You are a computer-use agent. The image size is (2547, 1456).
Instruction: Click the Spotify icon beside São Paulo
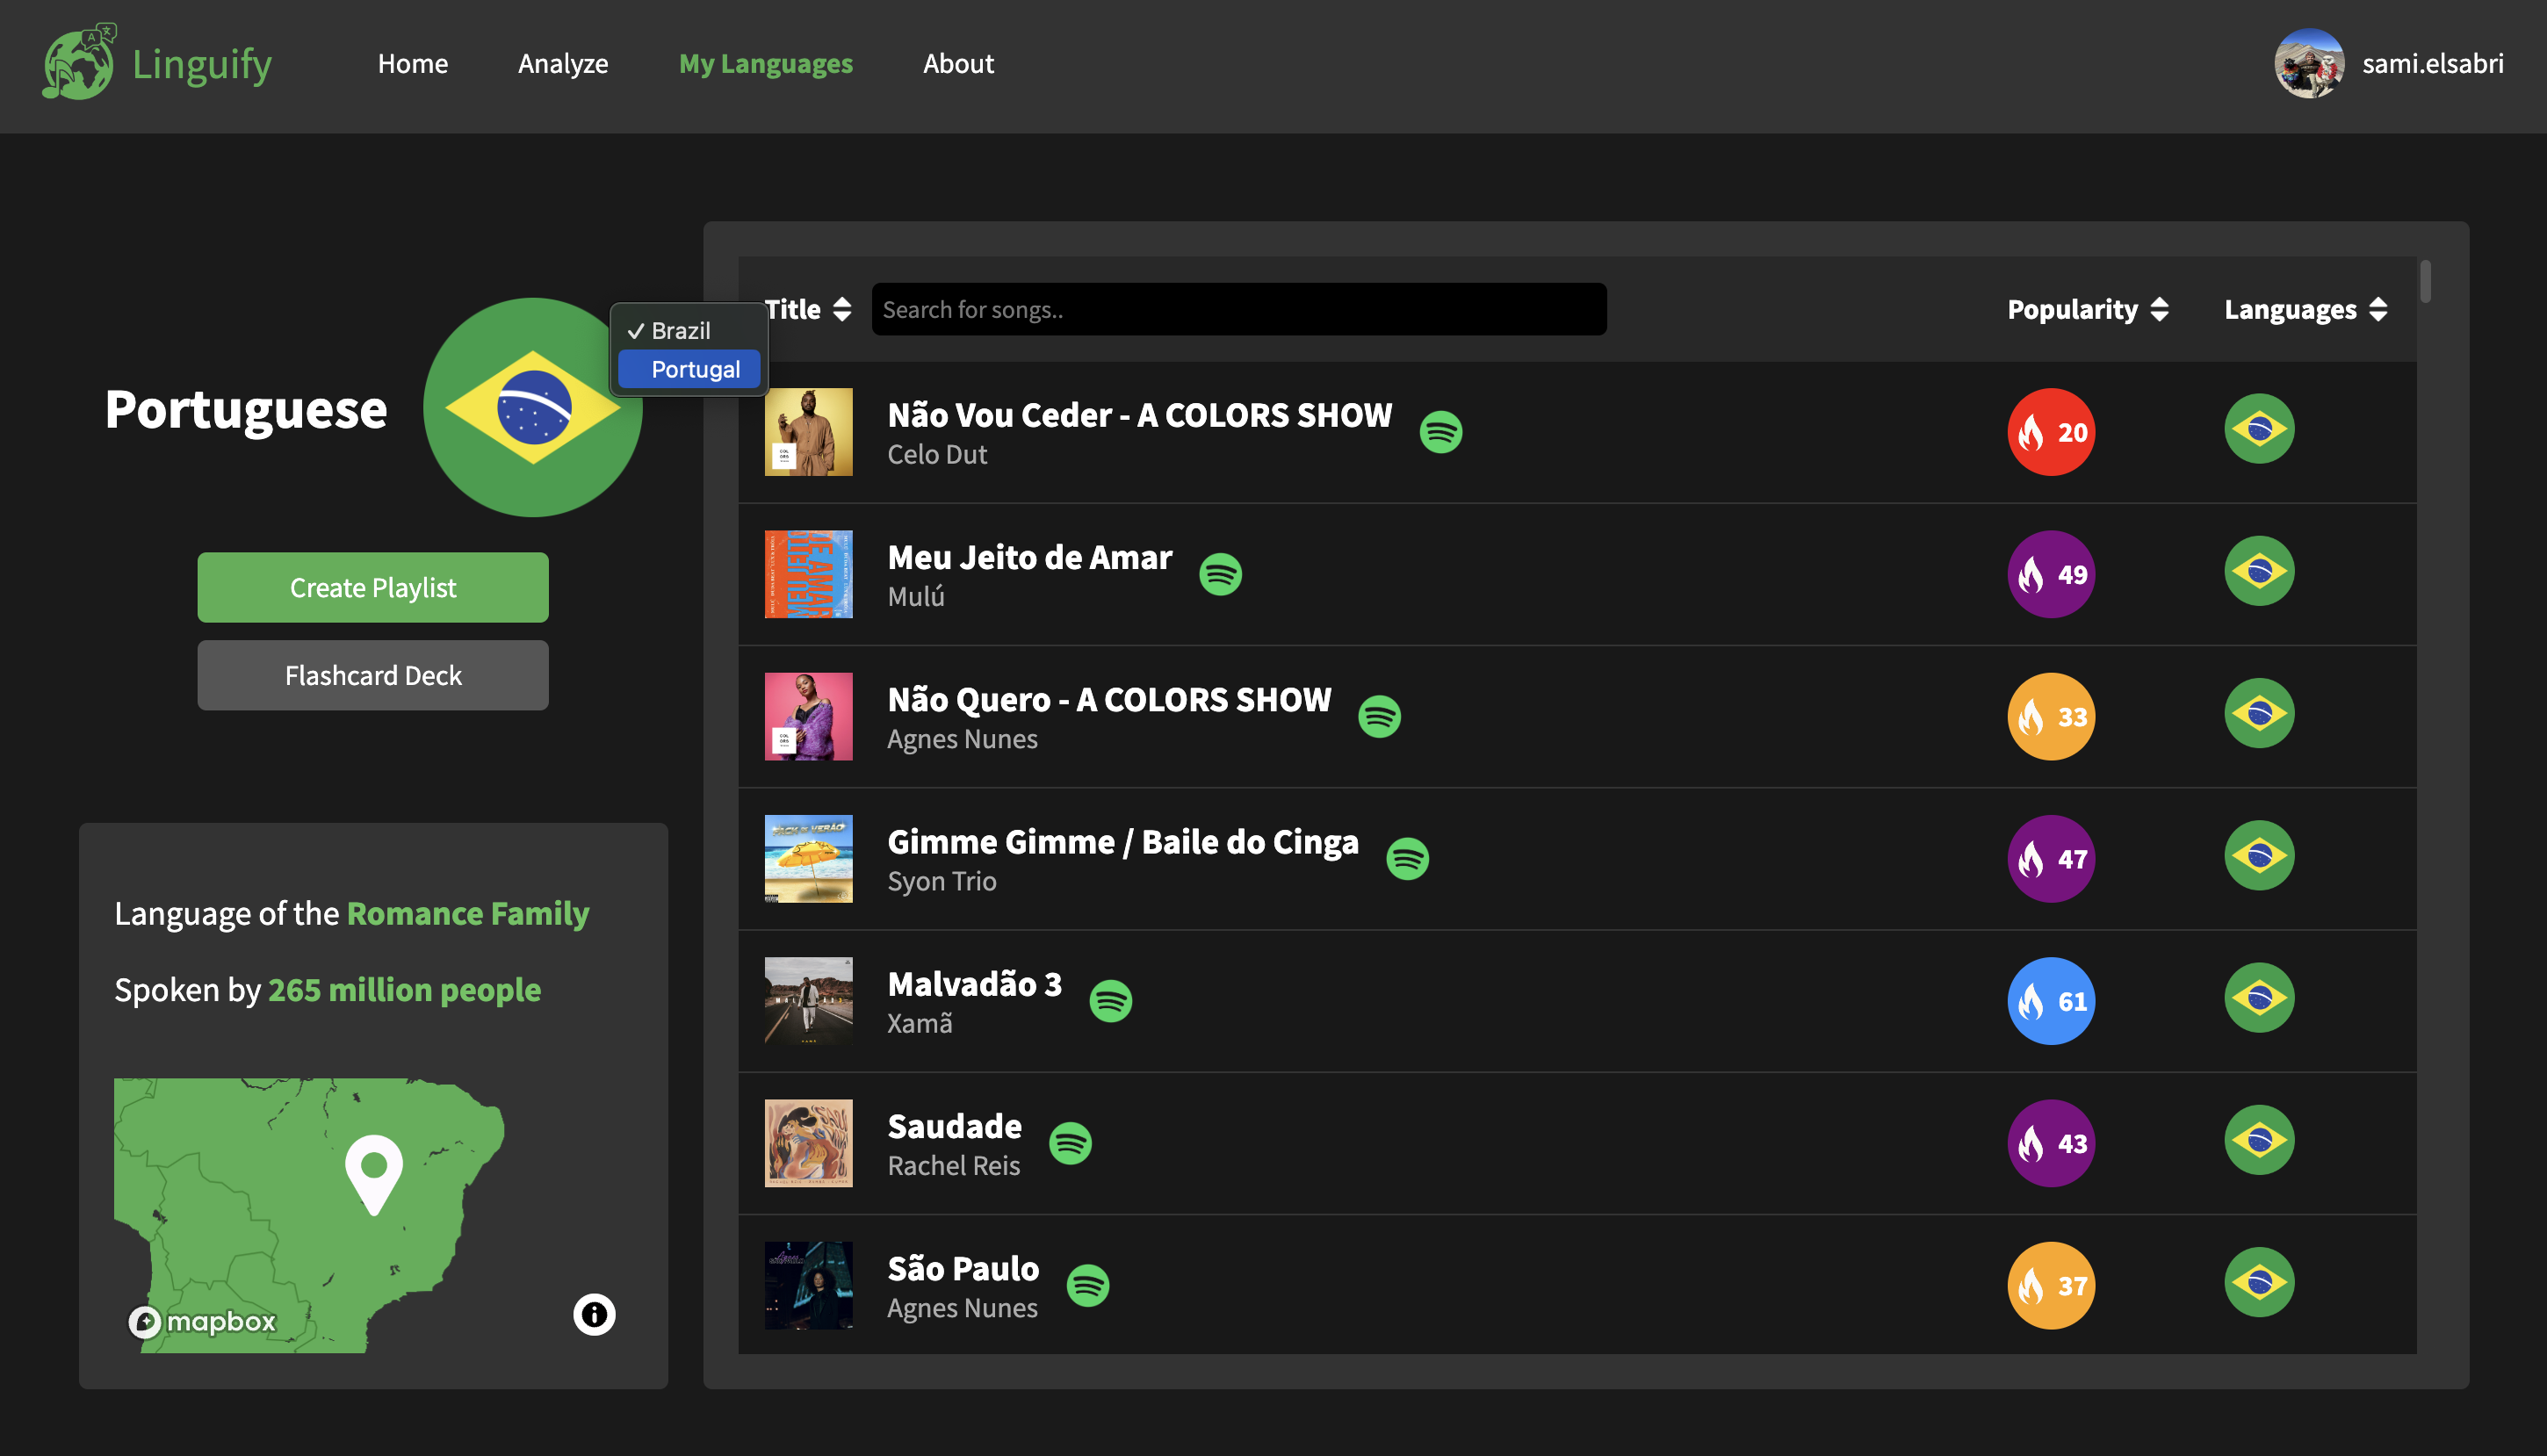(x=1088, y=1285)
